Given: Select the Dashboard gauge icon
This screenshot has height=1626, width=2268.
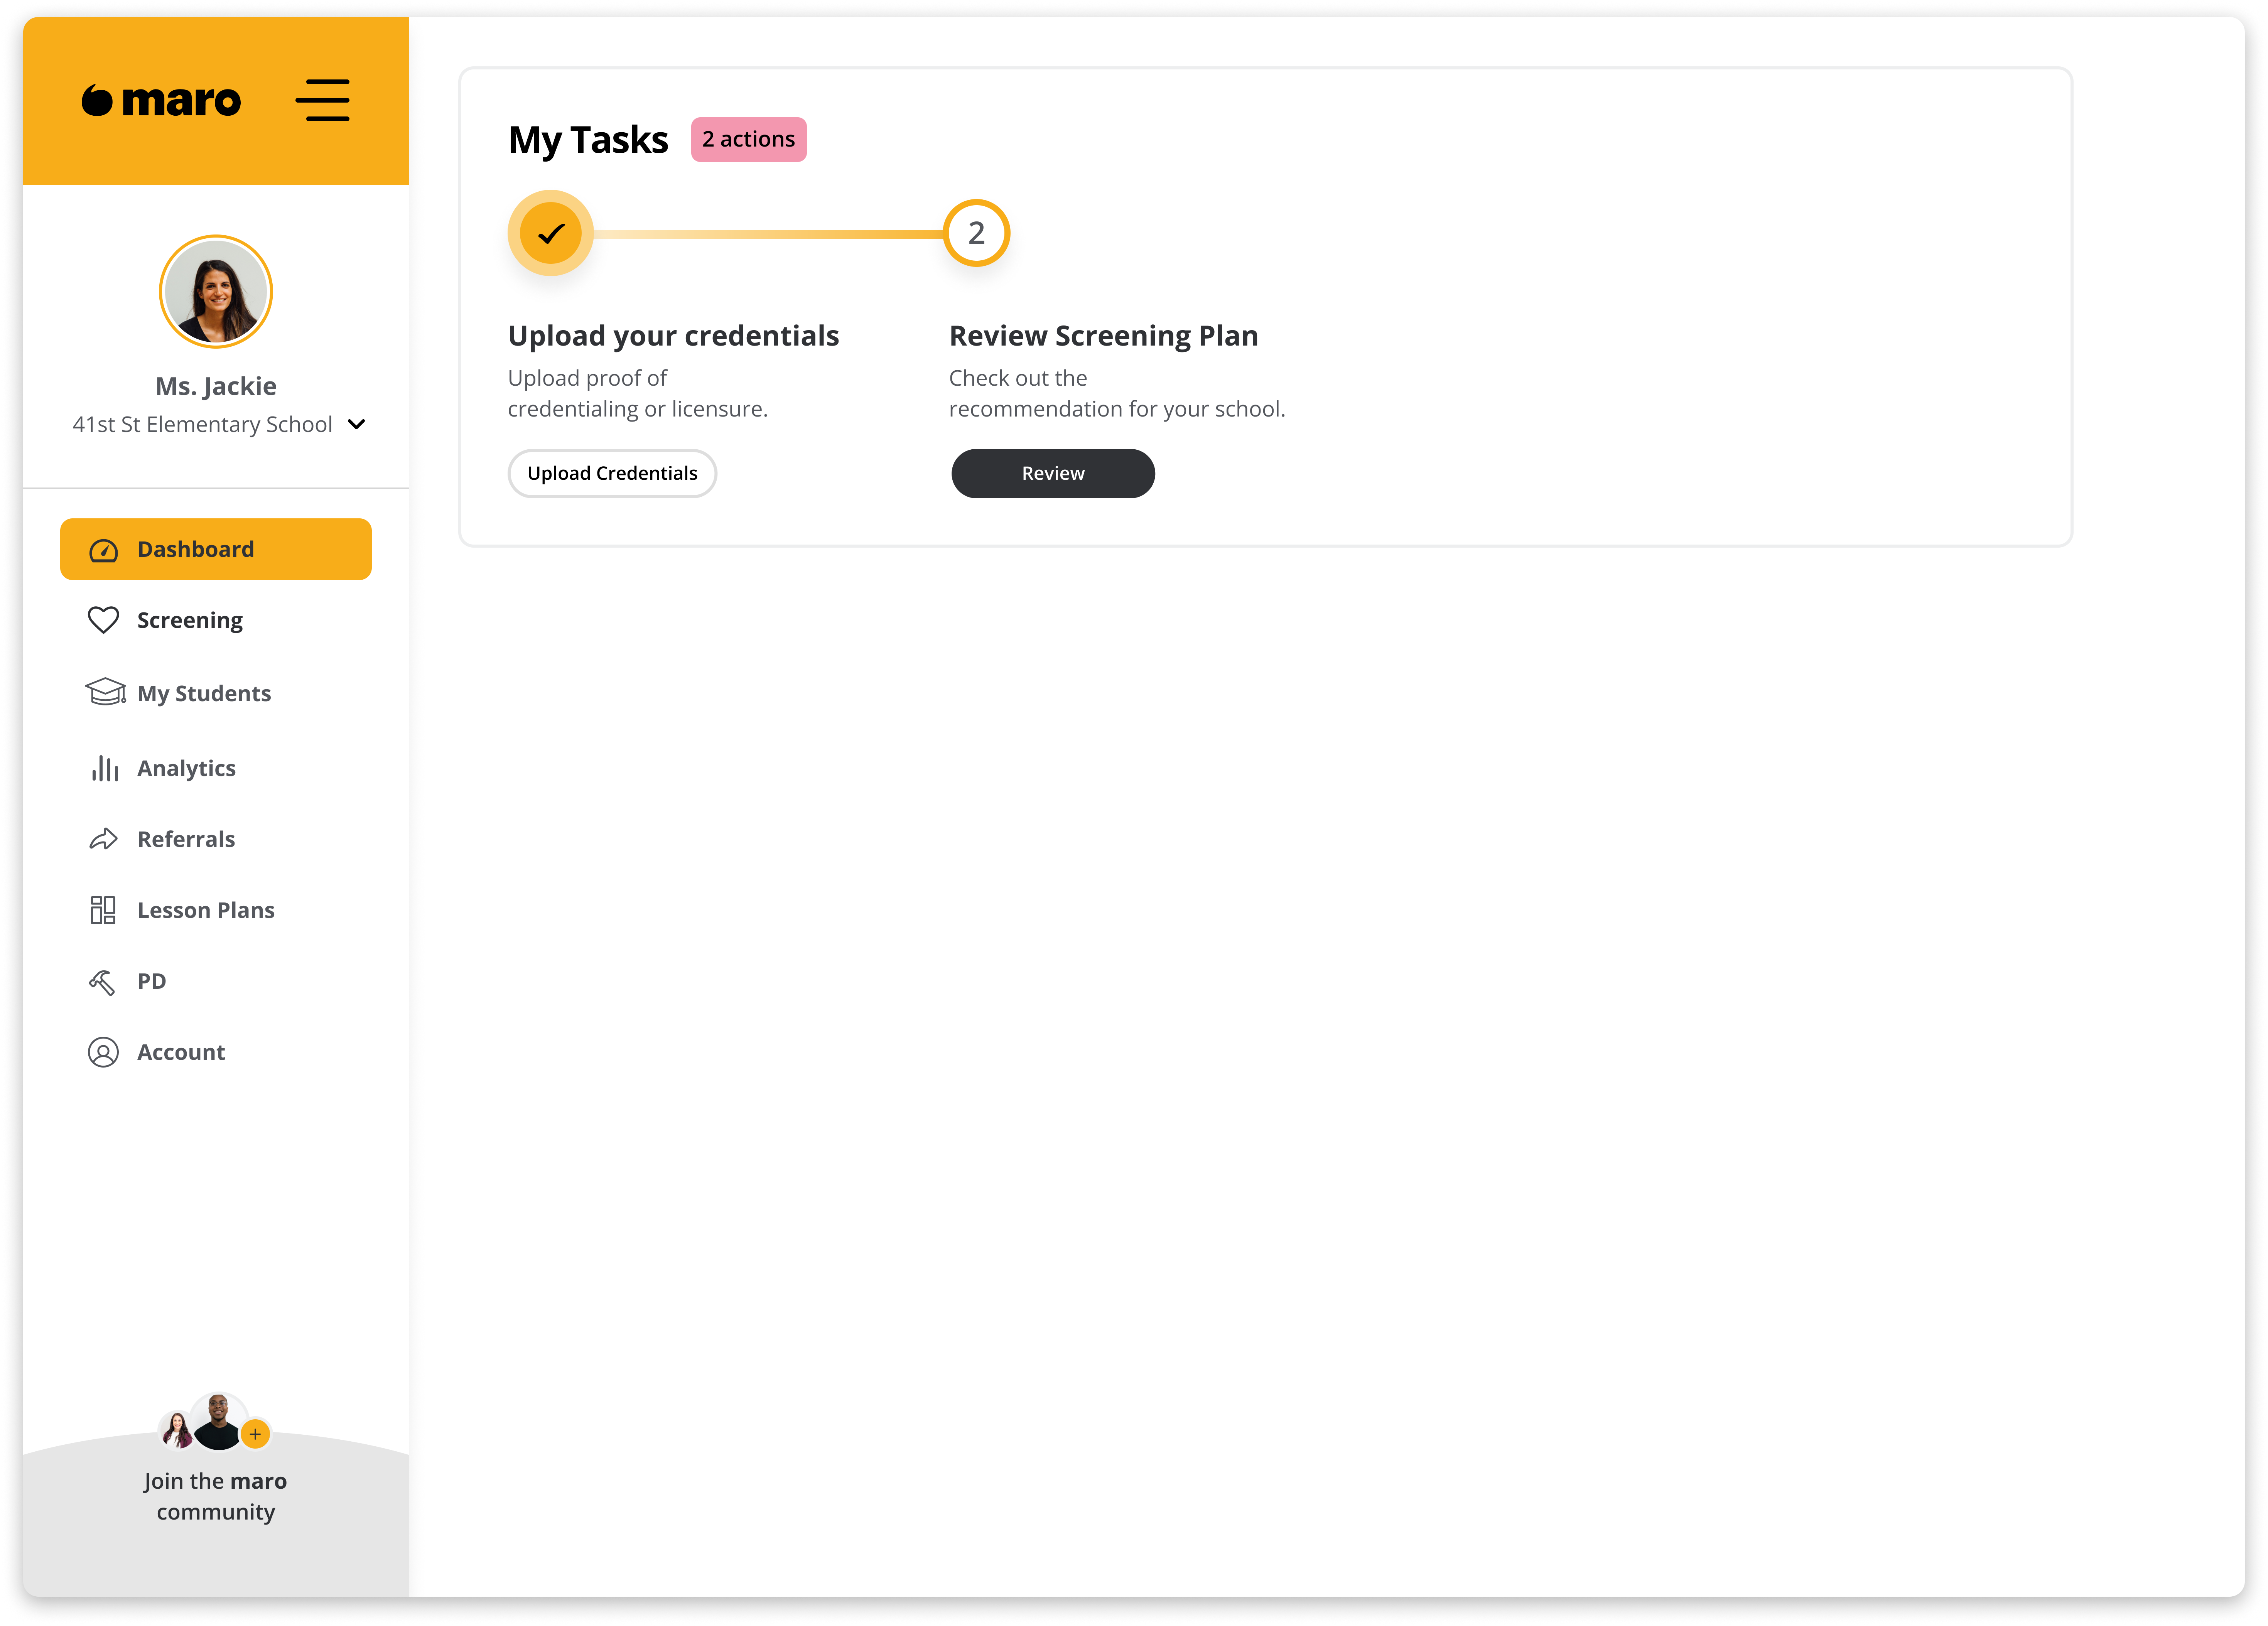Looking at the screenshot, I should tap(103, 549).
